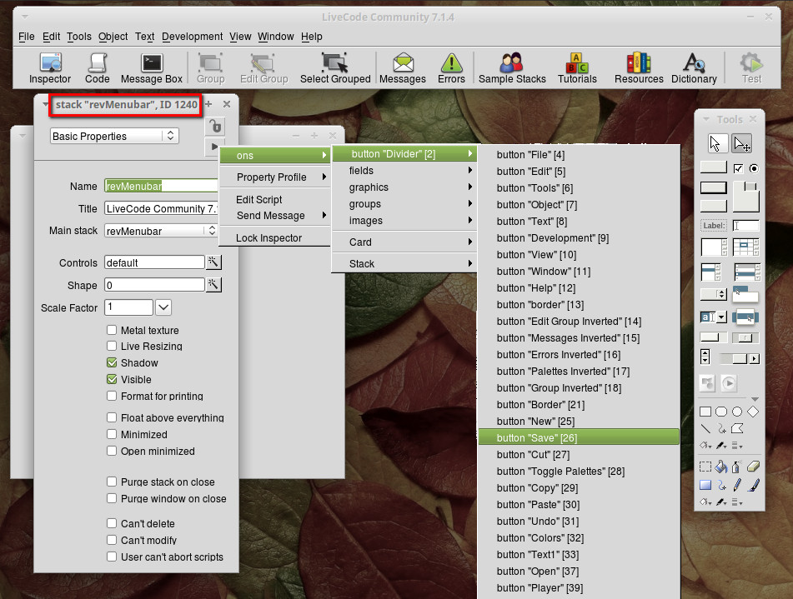The height and width of the screenshot is (599, 793).
Task: Open the Basic Properties dropdown
Action: point(114,136)
